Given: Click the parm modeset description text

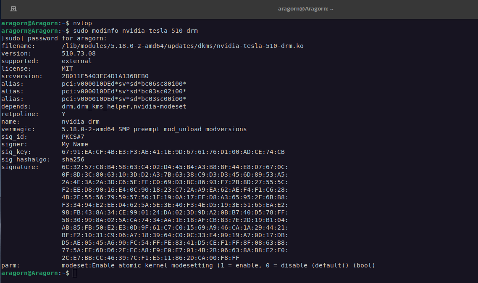Looking at the screenshot, I should (218, 265).
